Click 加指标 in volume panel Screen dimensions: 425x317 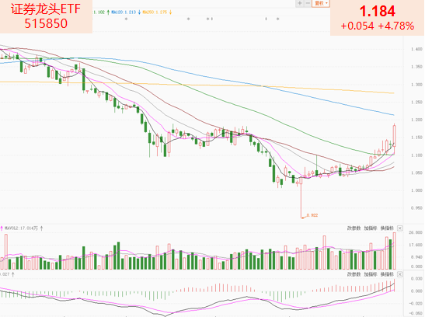[x=371, y=228]
